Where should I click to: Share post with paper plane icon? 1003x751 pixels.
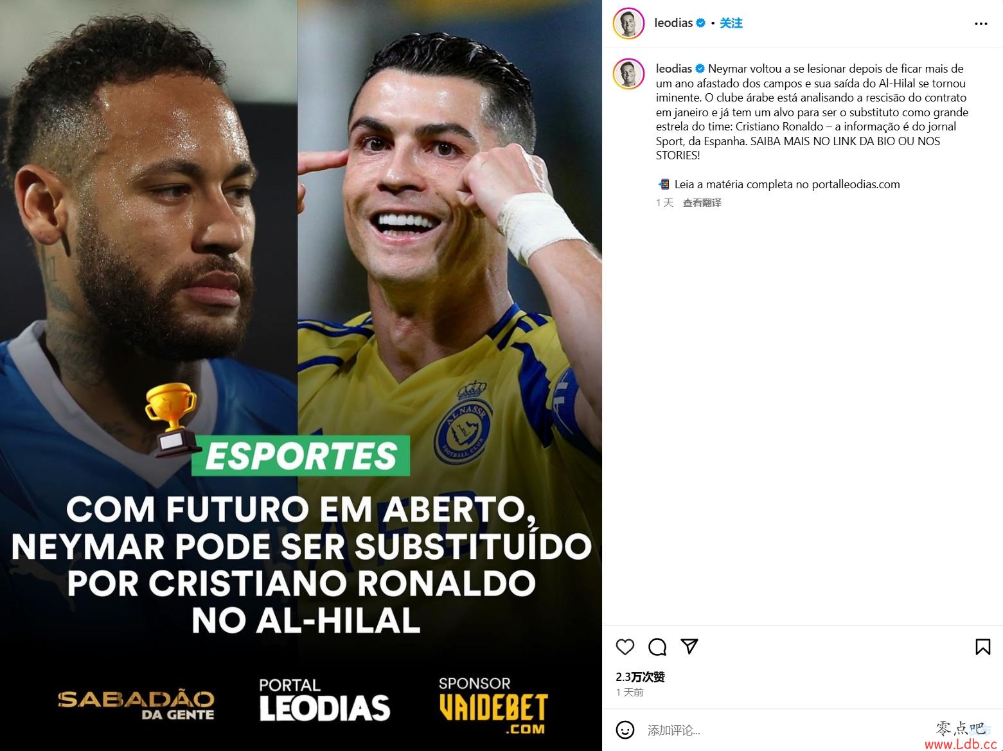[689, 646]
